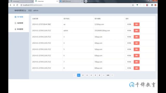This screenshot has height=93, width=166.
Task: Click the date 2019-03-21T07:08:44.788Z
Action: click(x=41, y=24)
